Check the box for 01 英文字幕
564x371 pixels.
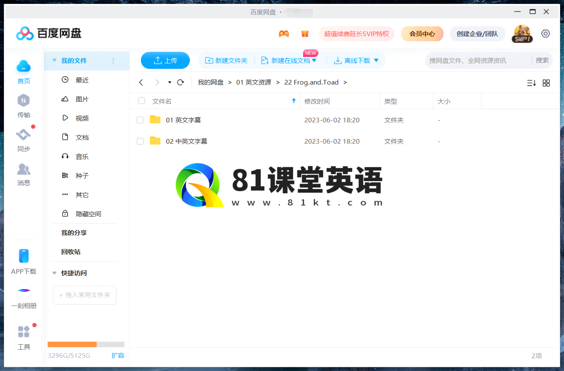(x=140, y=120)
